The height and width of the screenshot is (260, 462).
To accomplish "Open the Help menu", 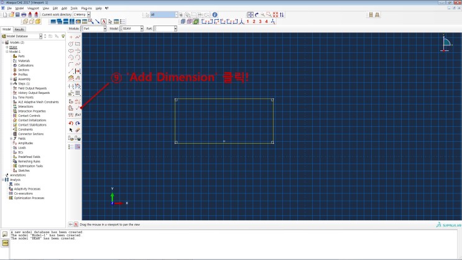I will click(99, 8).
